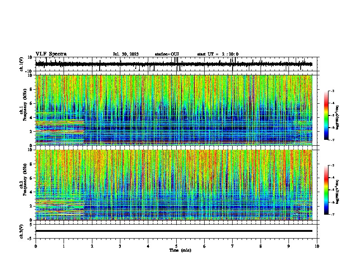The width and height of the screenshot is (357, 276).
Task: Click the "-7" label on ch.2 colorbar
Action: 332,215
